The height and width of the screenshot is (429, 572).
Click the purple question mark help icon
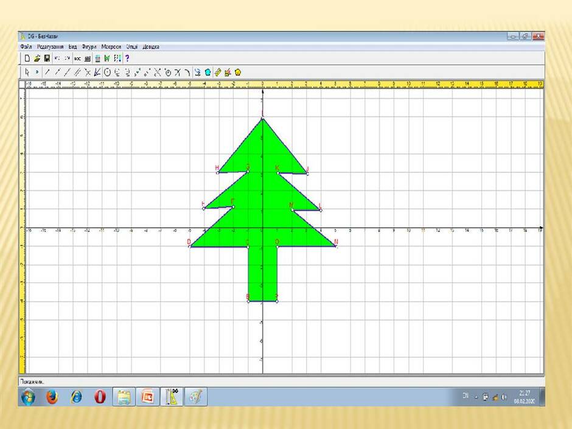127,58
